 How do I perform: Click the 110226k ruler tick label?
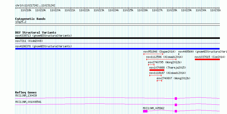[143, 10]
